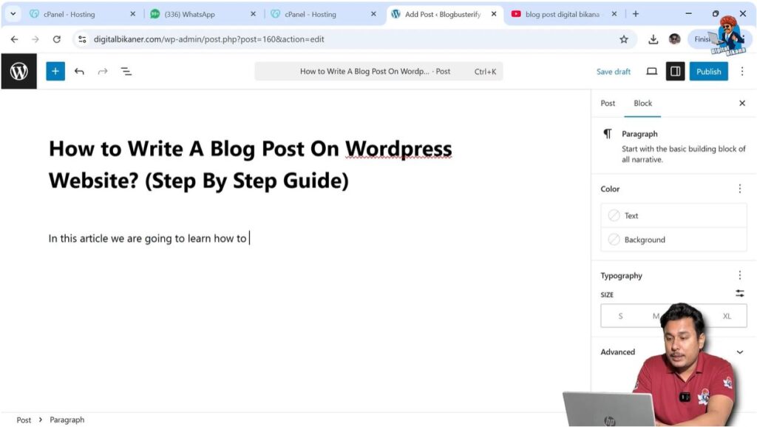This screenshot has width=757, height=427.
Task: Open the preview device icon
Action: pos(651,71)
